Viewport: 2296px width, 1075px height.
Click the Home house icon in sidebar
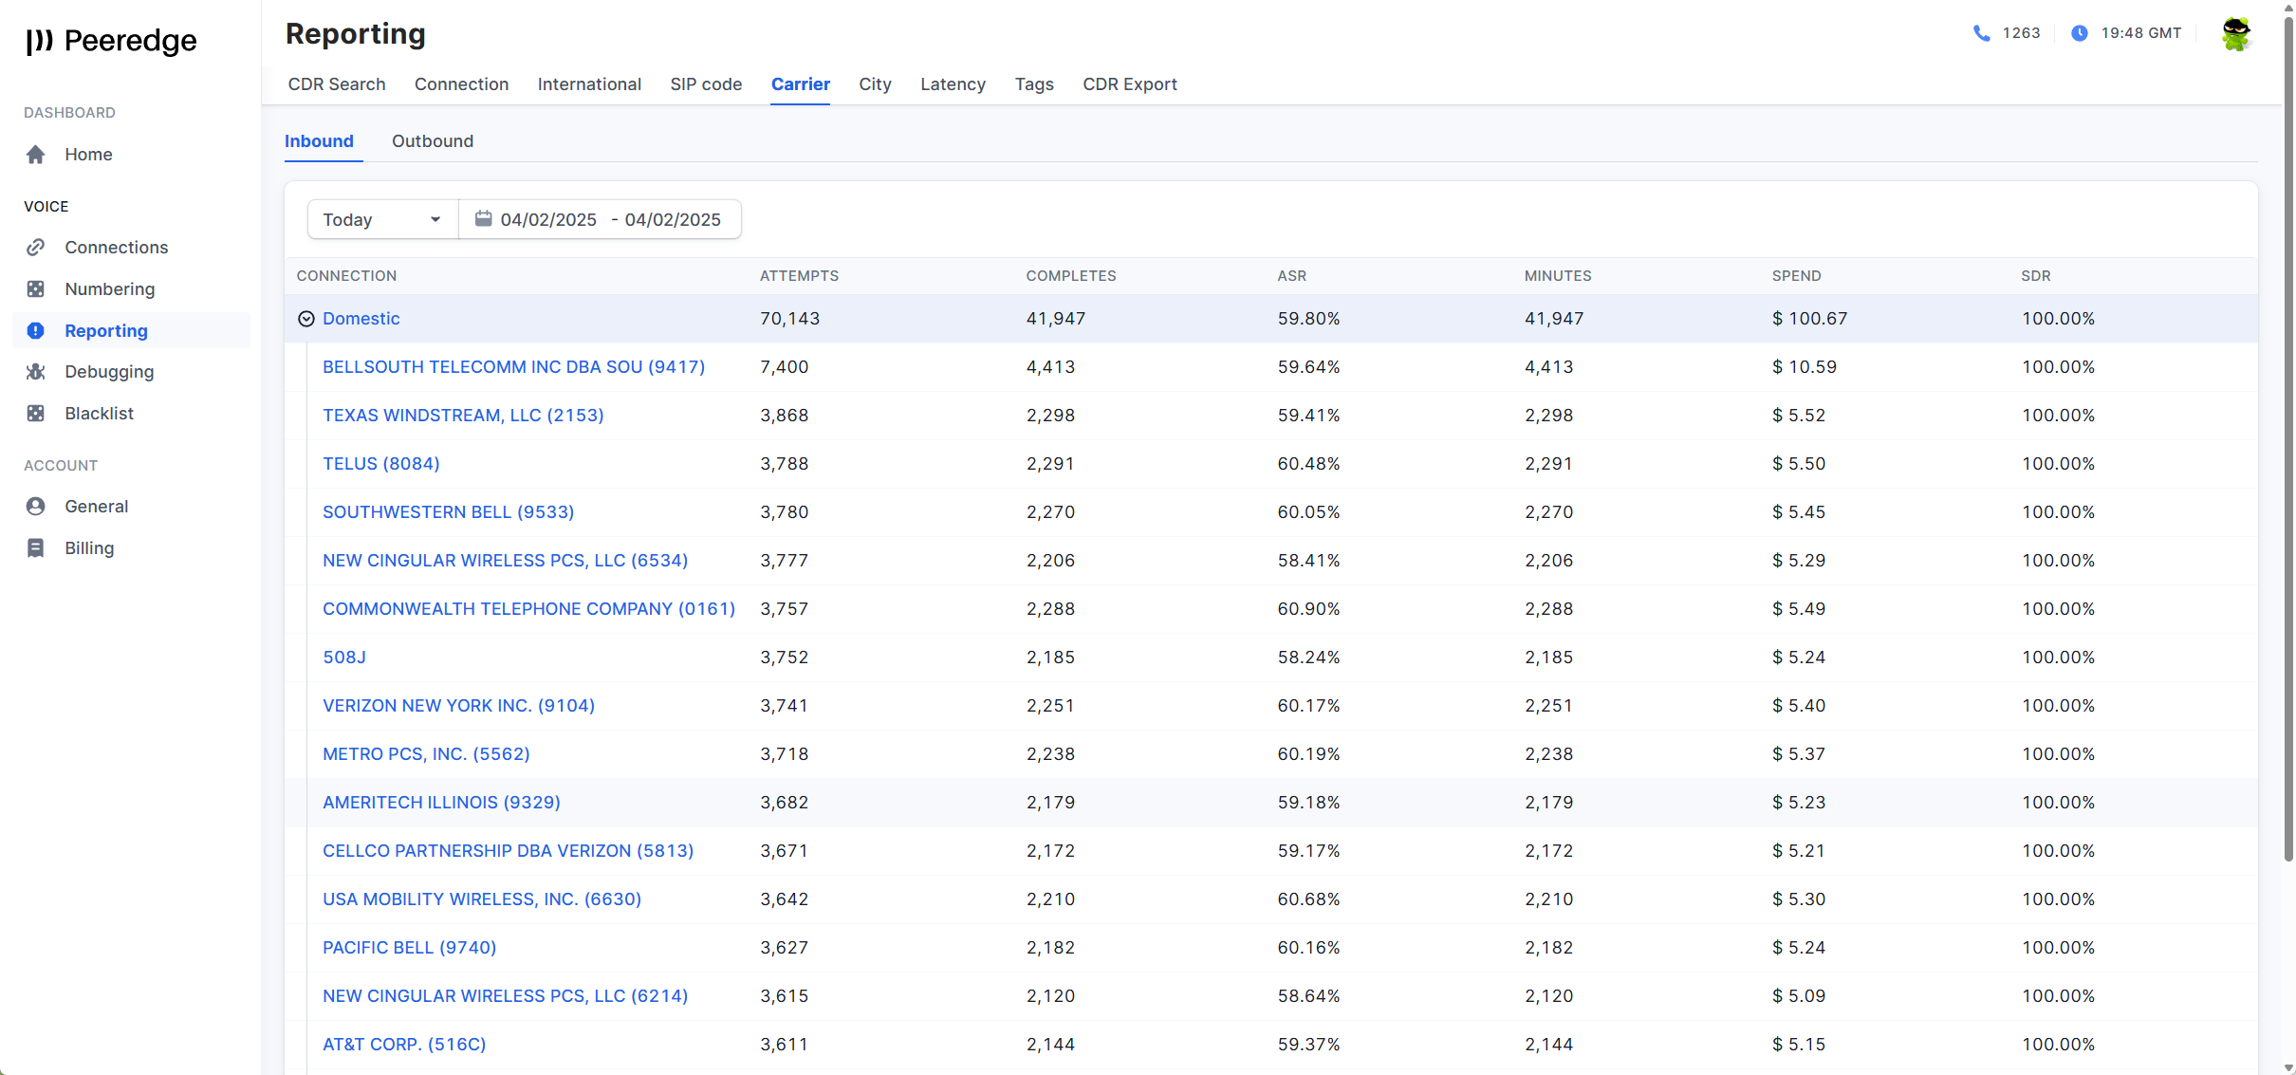[36, 155]
